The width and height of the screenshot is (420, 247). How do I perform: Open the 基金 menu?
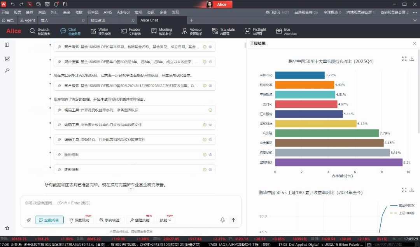[66, 12]
